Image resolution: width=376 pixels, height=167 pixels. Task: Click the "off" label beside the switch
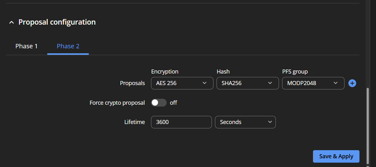pos(173,103)
